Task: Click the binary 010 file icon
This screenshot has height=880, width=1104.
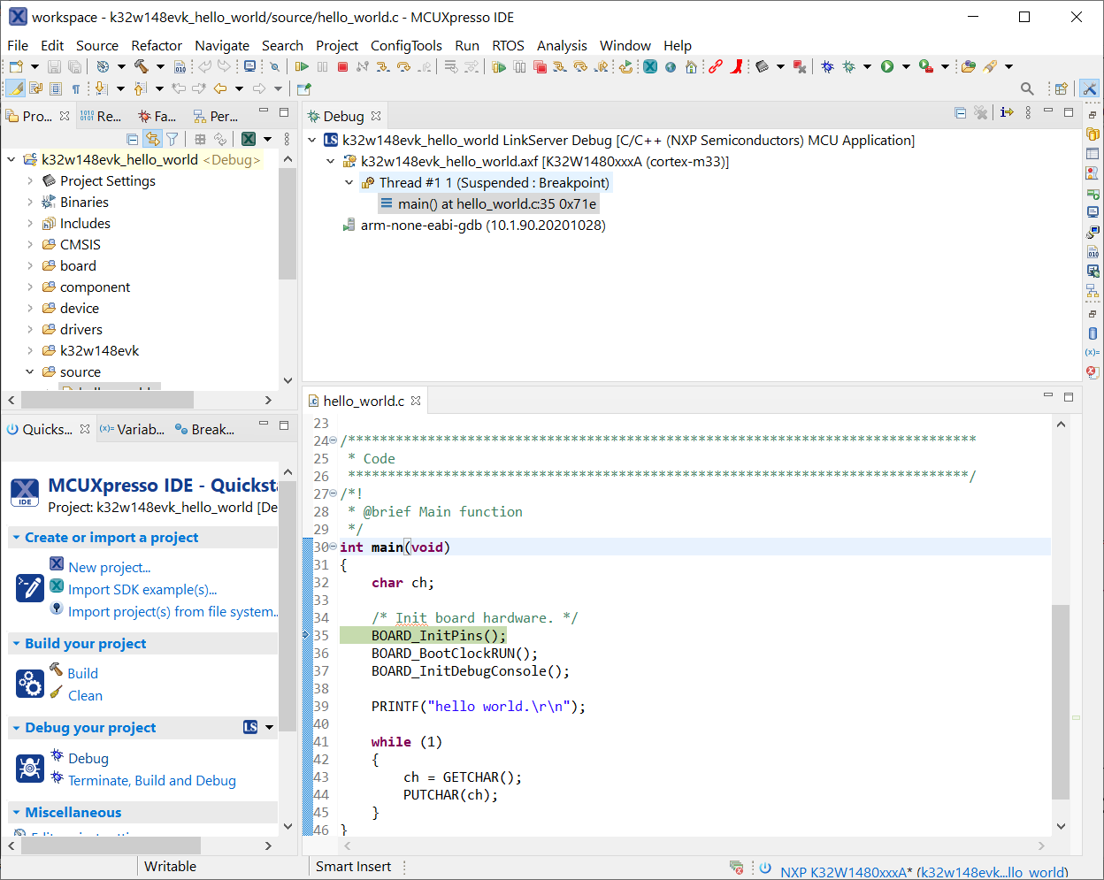Action: click(180, 66)
